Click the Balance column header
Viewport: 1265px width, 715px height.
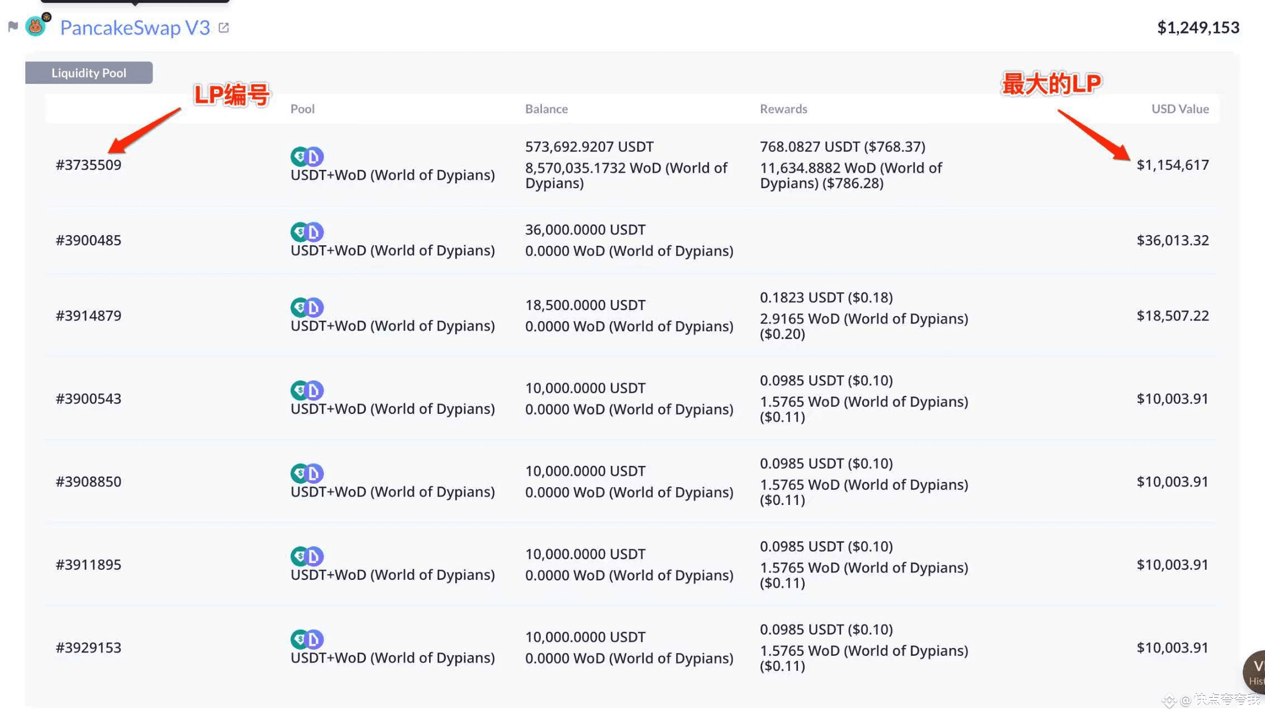tap(546, 109)
